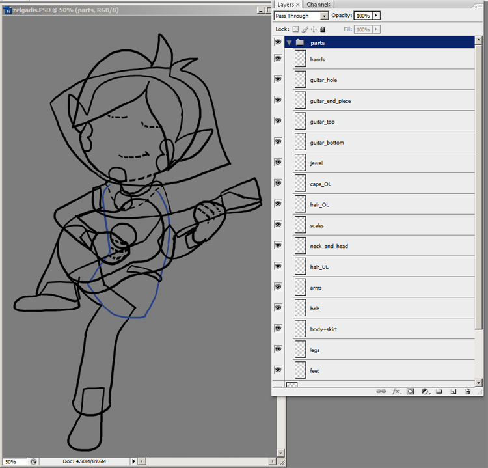The height and width of the screenshot is (468, 488).
Task: Lock all padlock icon
Action: coord(323,29)
